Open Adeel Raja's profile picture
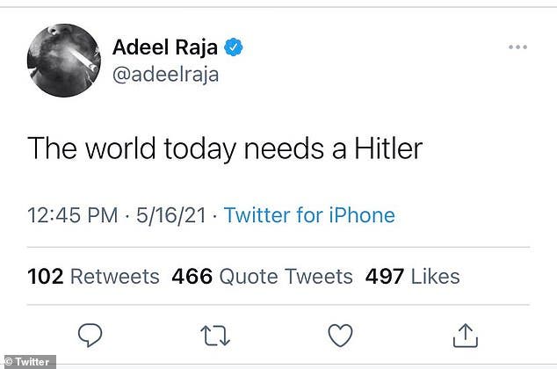This screenshot has width=557, height=369. click(x=64, y=61)
